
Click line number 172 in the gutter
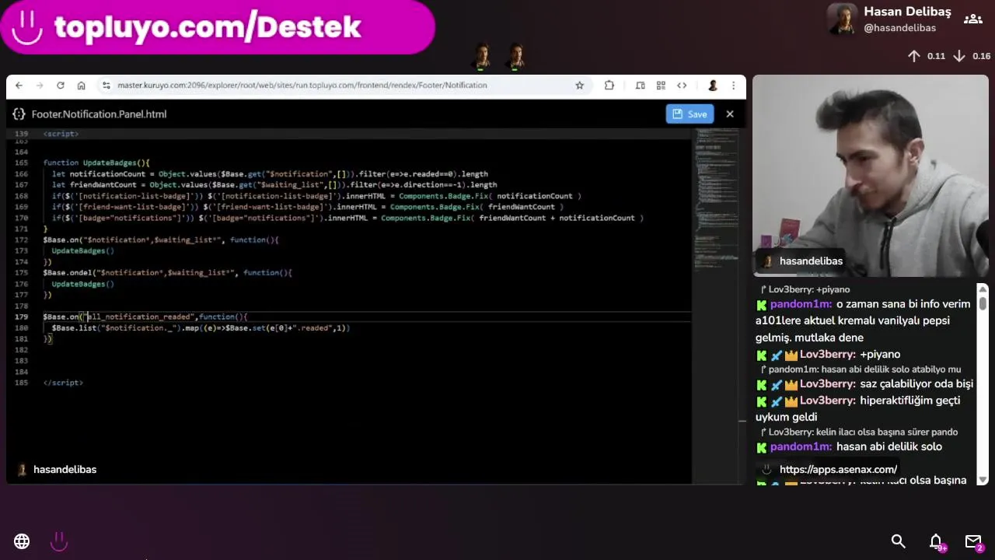(22, 240)
